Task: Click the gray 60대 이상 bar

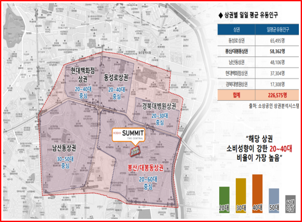Action: pos(291,204)
